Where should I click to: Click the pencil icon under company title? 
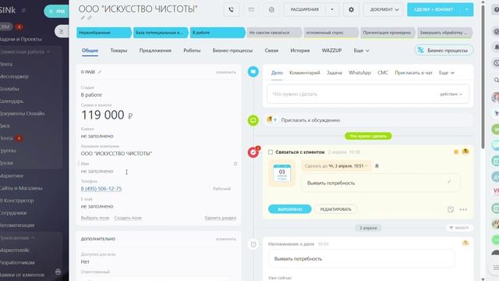tap(83, 18)
